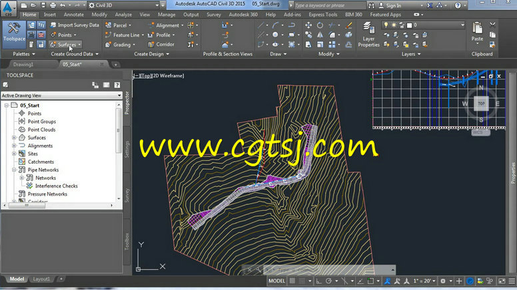Select the Move tool in Modify

click(x=308, y=25)
